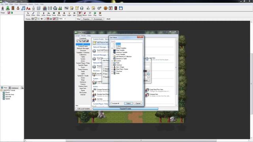Viewport: 253px width, 142px height.
Task: Select the Route tool
Action: (x=49, y=14)
